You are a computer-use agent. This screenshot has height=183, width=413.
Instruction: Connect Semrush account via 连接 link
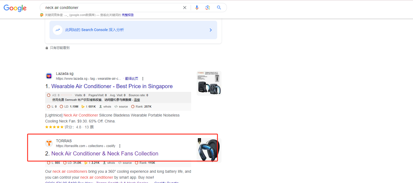point(137,100)
